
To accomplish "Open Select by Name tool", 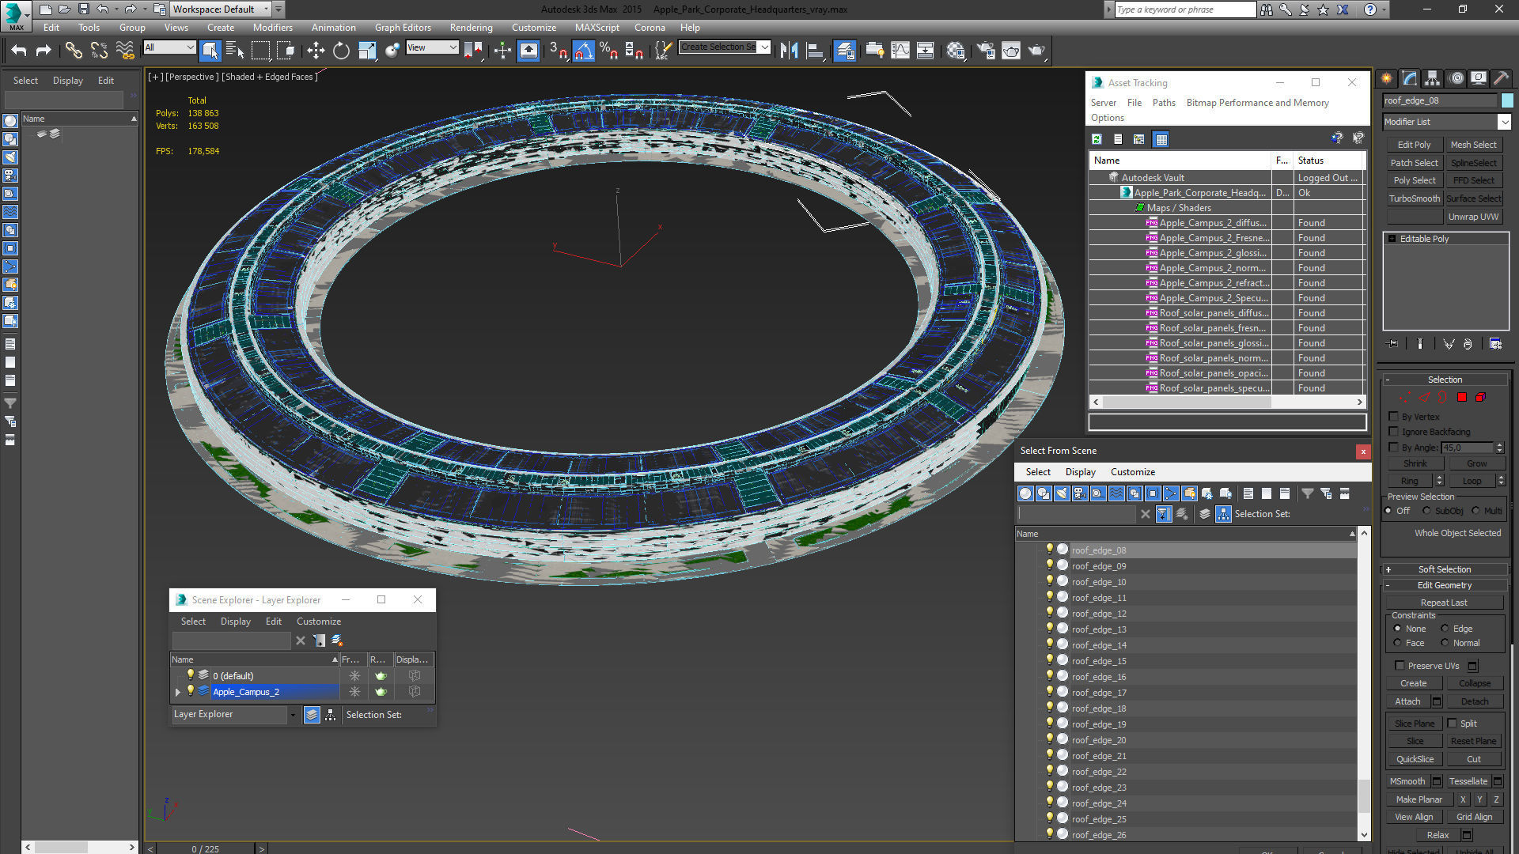I will [x=235, y=51].
